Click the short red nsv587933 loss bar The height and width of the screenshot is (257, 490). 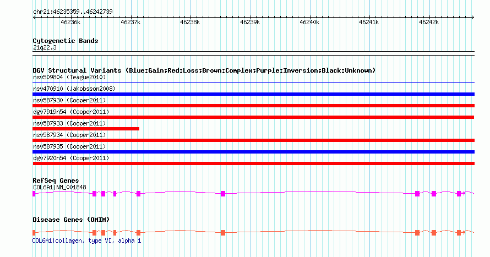(x=86, y=129)
